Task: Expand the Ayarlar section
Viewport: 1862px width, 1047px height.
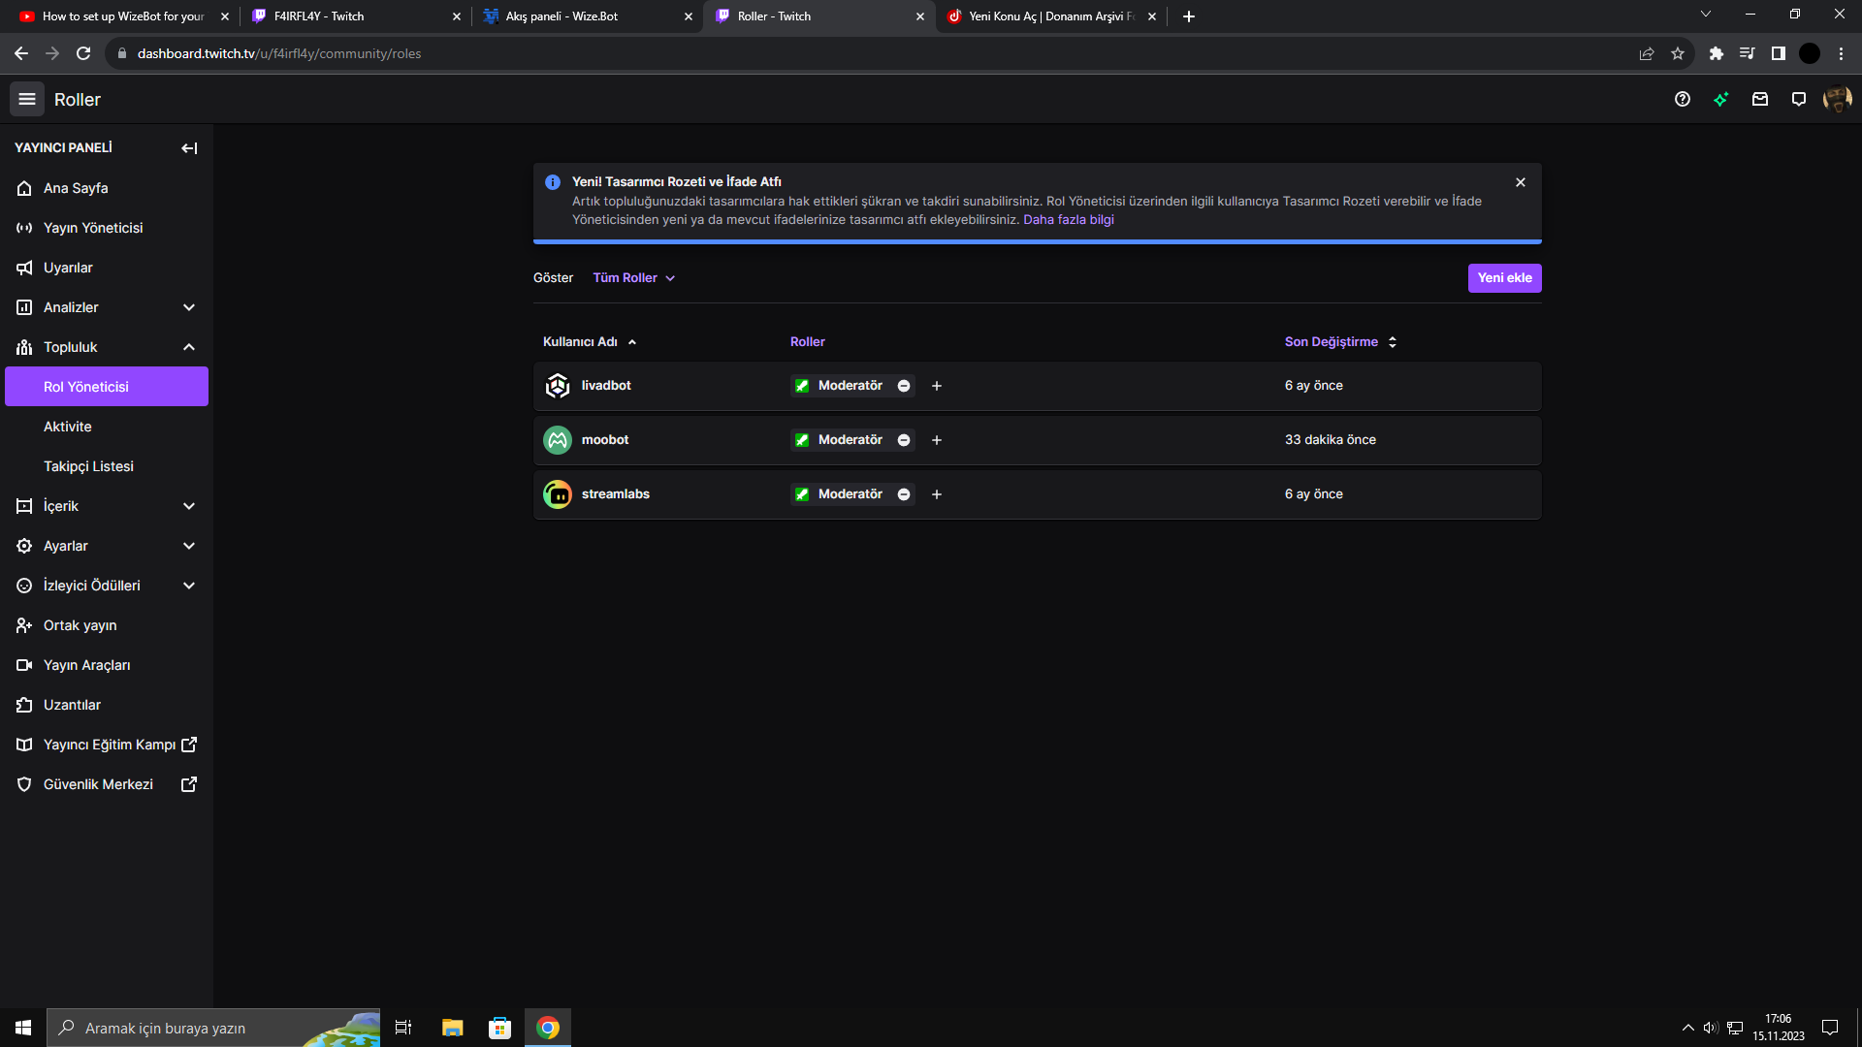Action: click(x=107, y=546)
